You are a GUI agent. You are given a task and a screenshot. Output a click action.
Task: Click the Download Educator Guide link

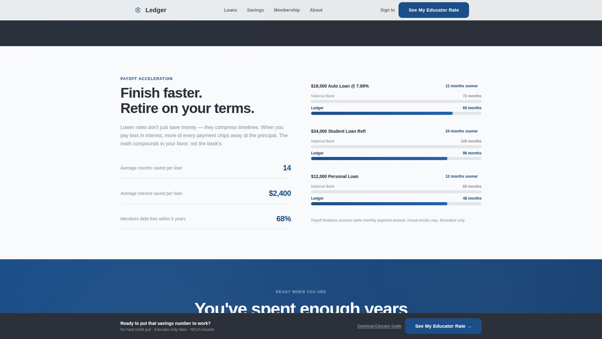(379, 326)
